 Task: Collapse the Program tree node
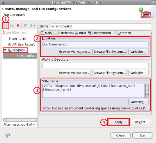coord(5,50)
